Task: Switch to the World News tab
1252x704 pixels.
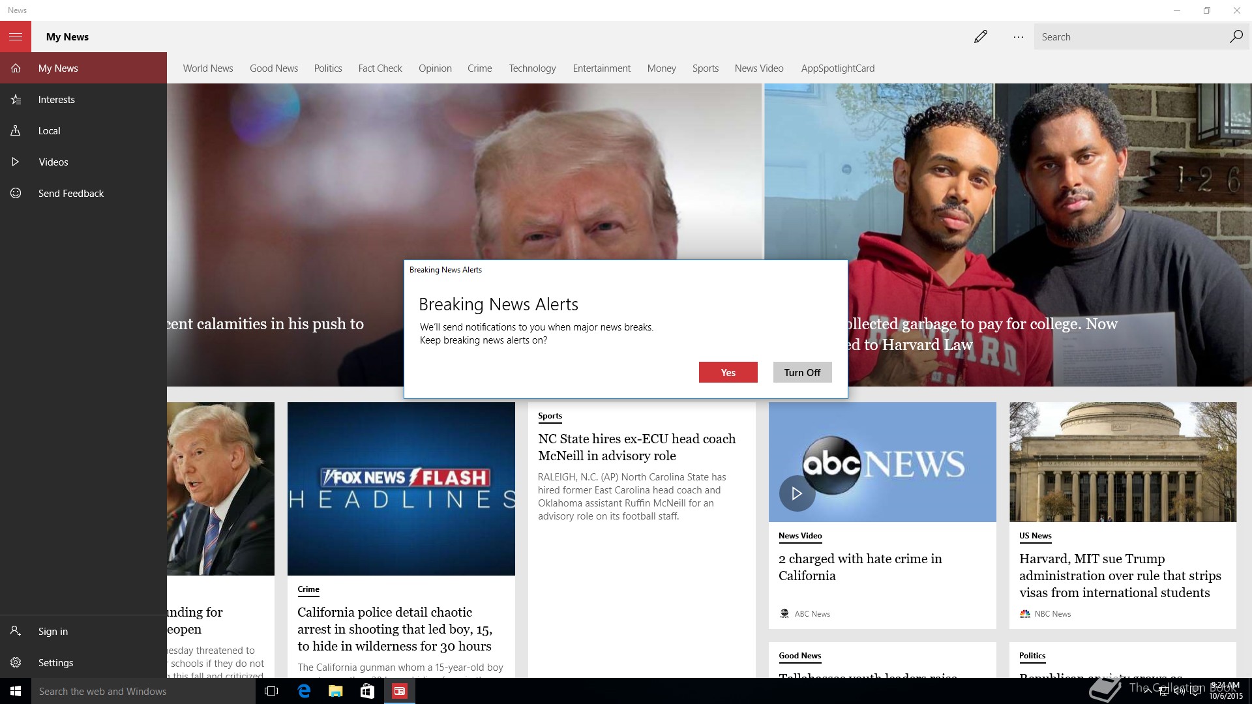Action: click(208, 68)
